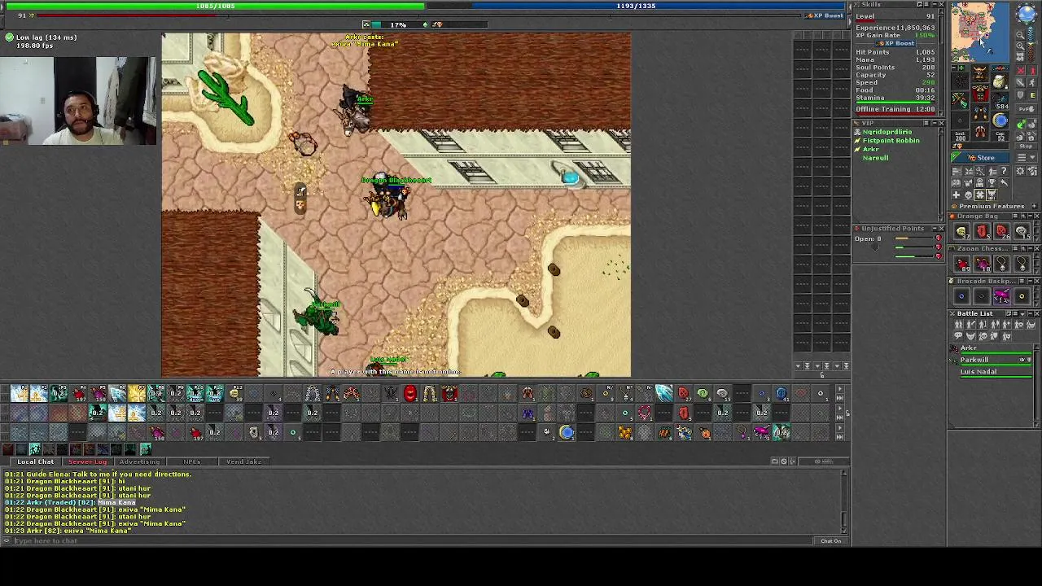Open the question mark help icon
Viewport: 1042px width, 586px height.
tap(1004, 171)
